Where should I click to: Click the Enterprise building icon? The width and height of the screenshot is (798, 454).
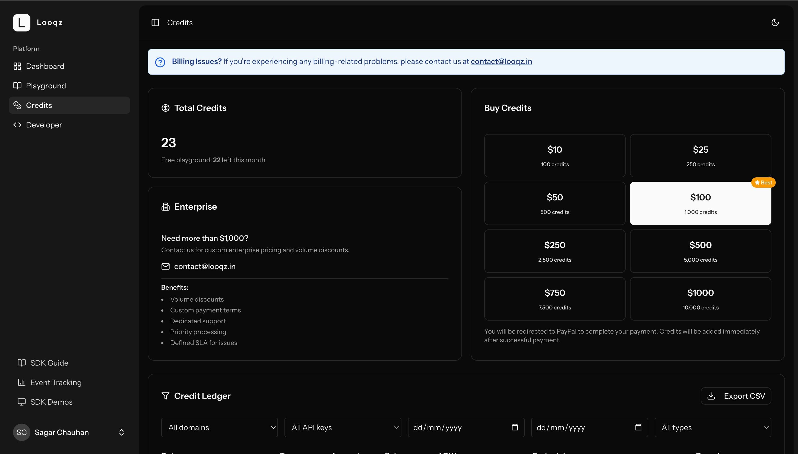coord(165,206)
